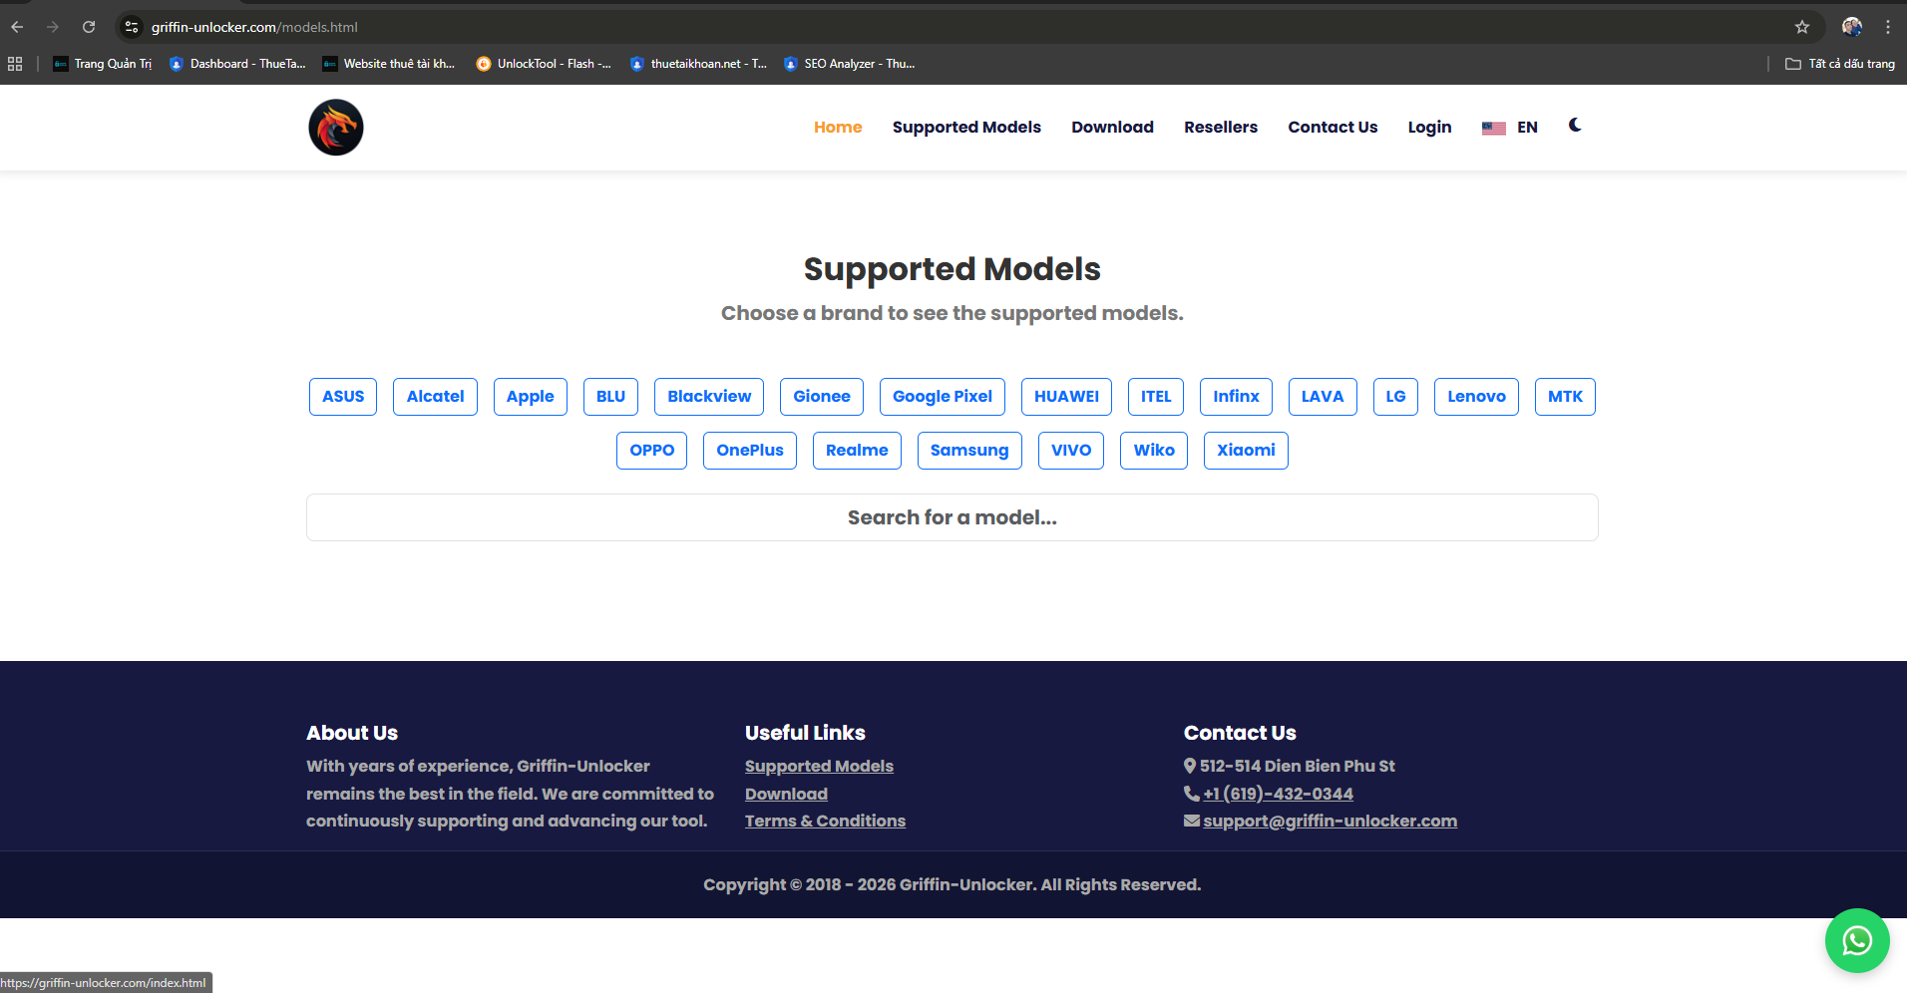
Task: Bookmark this page with the star icon
Action: [1802, 27]
